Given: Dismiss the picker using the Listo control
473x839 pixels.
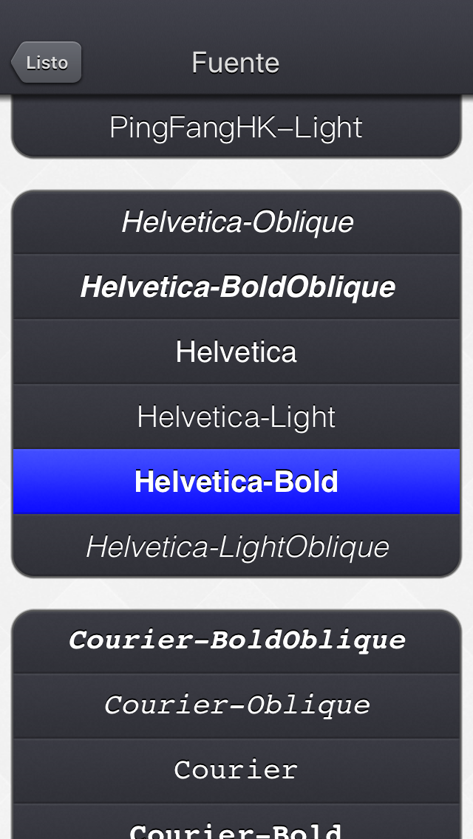Looking at the screenshot, I should click(x=47, y=62).
